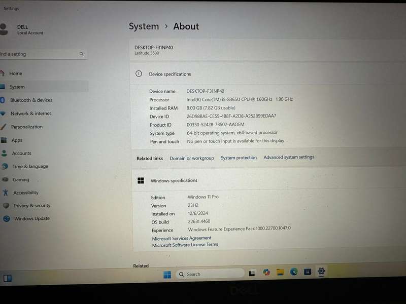Click the Apps grid icon
The height and width of the screenshot is (304, 406).
click(x=4, y=140)
